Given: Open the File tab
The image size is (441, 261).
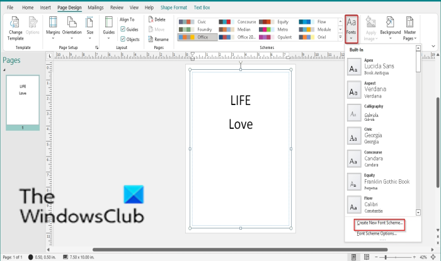Looking at the screenshot, I should tap(10, 8).
